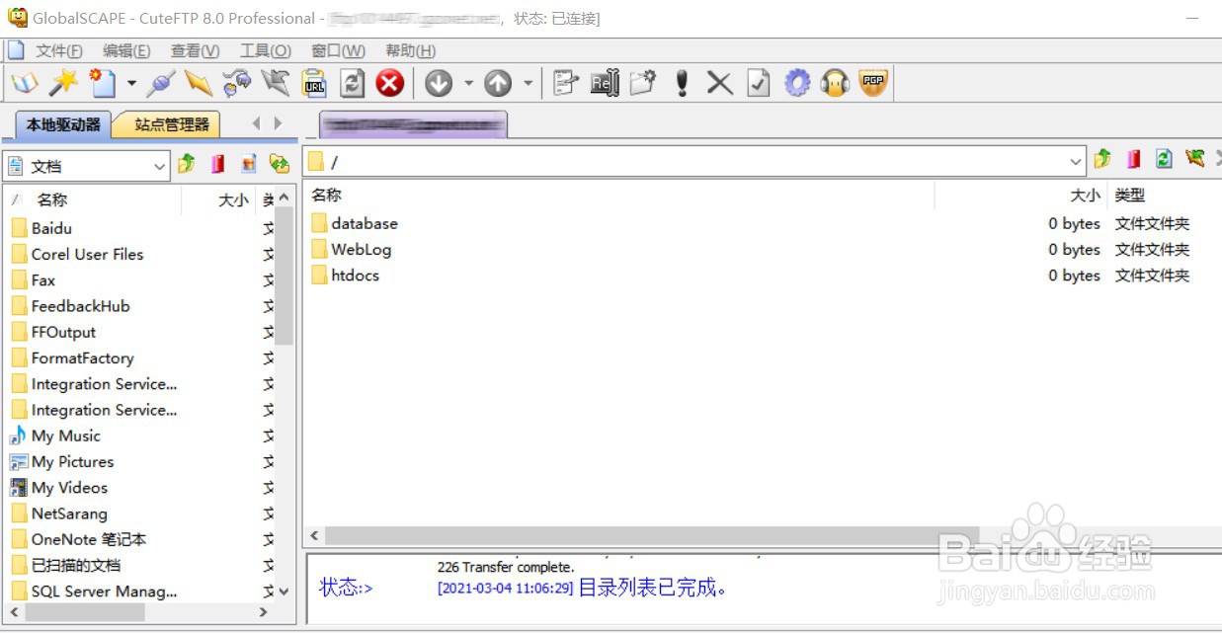This screenshot has width=1222, height=633.
Task: Select the 已扫描的文档 folder
Action: pos(66,565)
